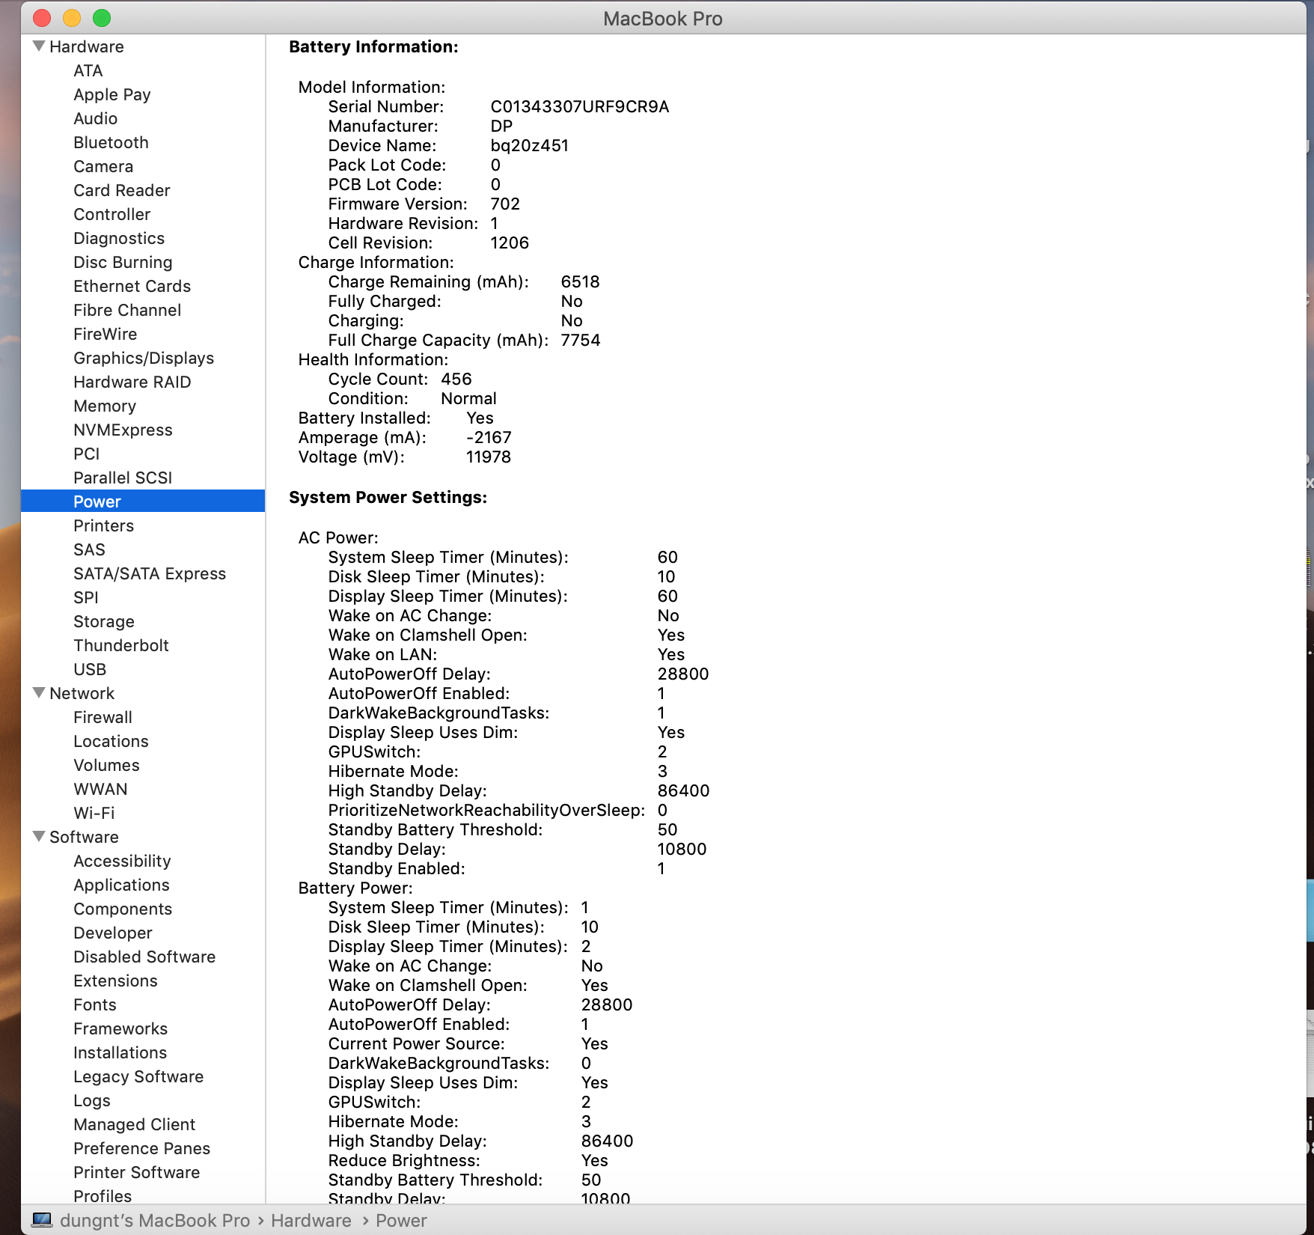Open Wi-Fi under Network
Screen dimensions: 1314x1235
94,813
